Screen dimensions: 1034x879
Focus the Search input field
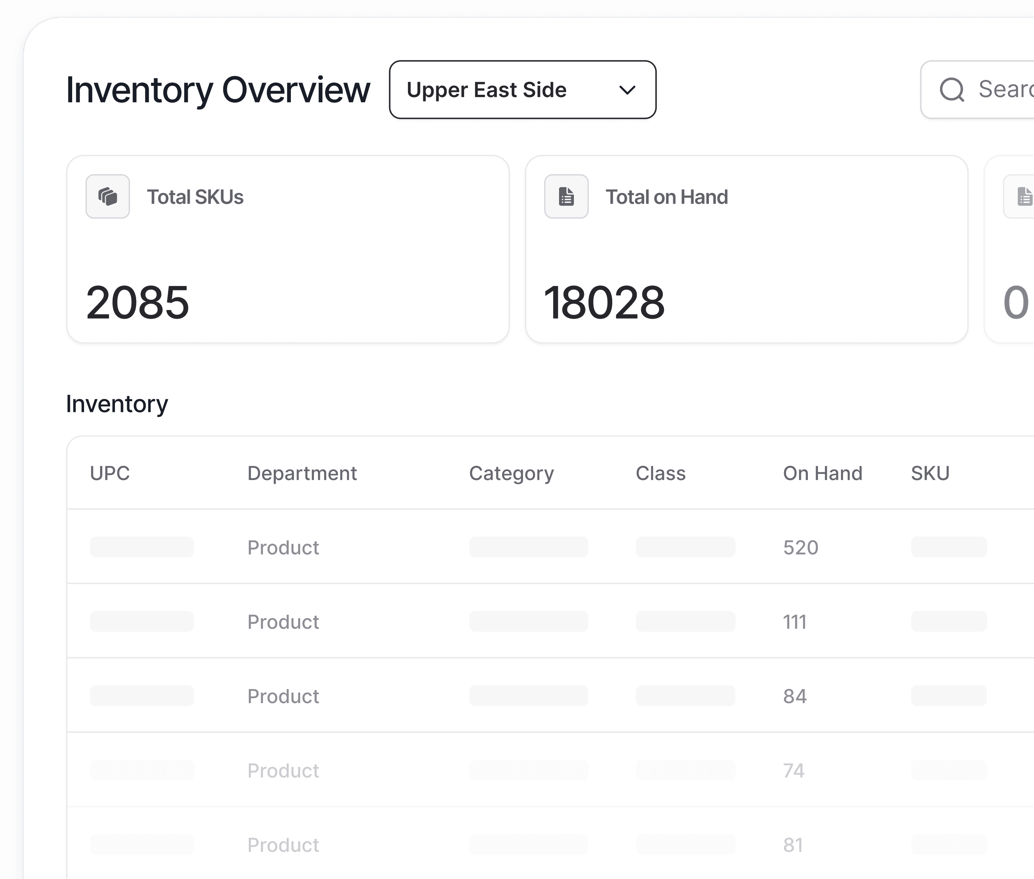(x=978, y=90)
